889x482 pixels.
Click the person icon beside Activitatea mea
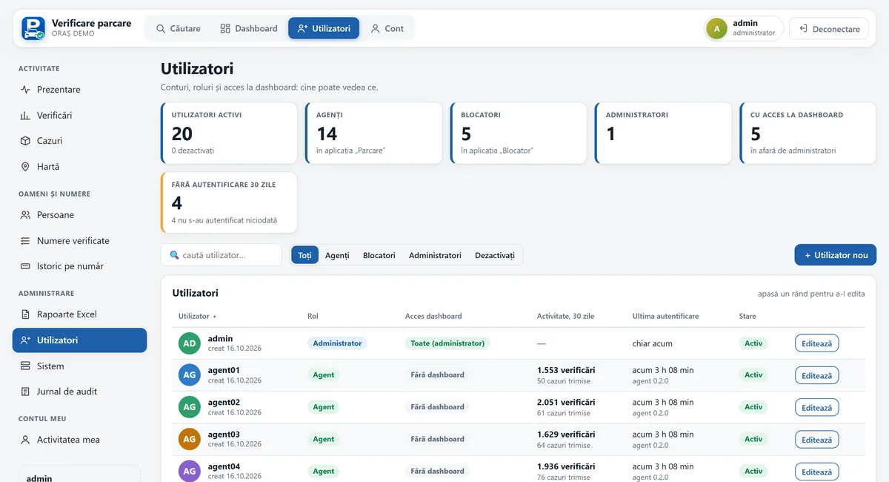point(25,440)
